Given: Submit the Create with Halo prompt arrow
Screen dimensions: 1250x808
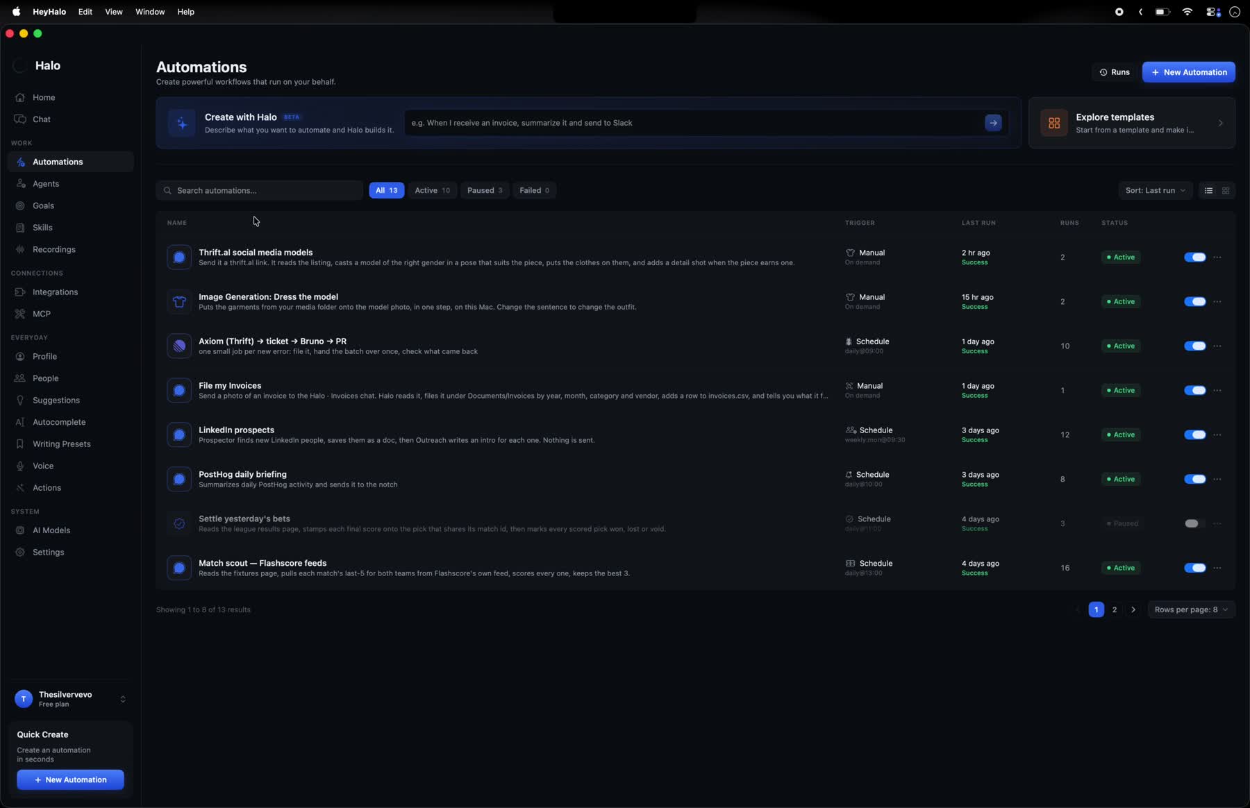Looking at the screenshot, I should point(993,123).
